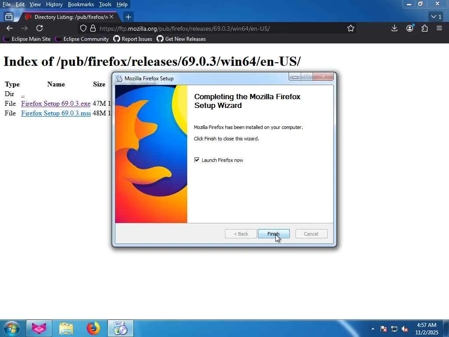Click the Size column header
This screenshot has height=337, width=449.
99,84
